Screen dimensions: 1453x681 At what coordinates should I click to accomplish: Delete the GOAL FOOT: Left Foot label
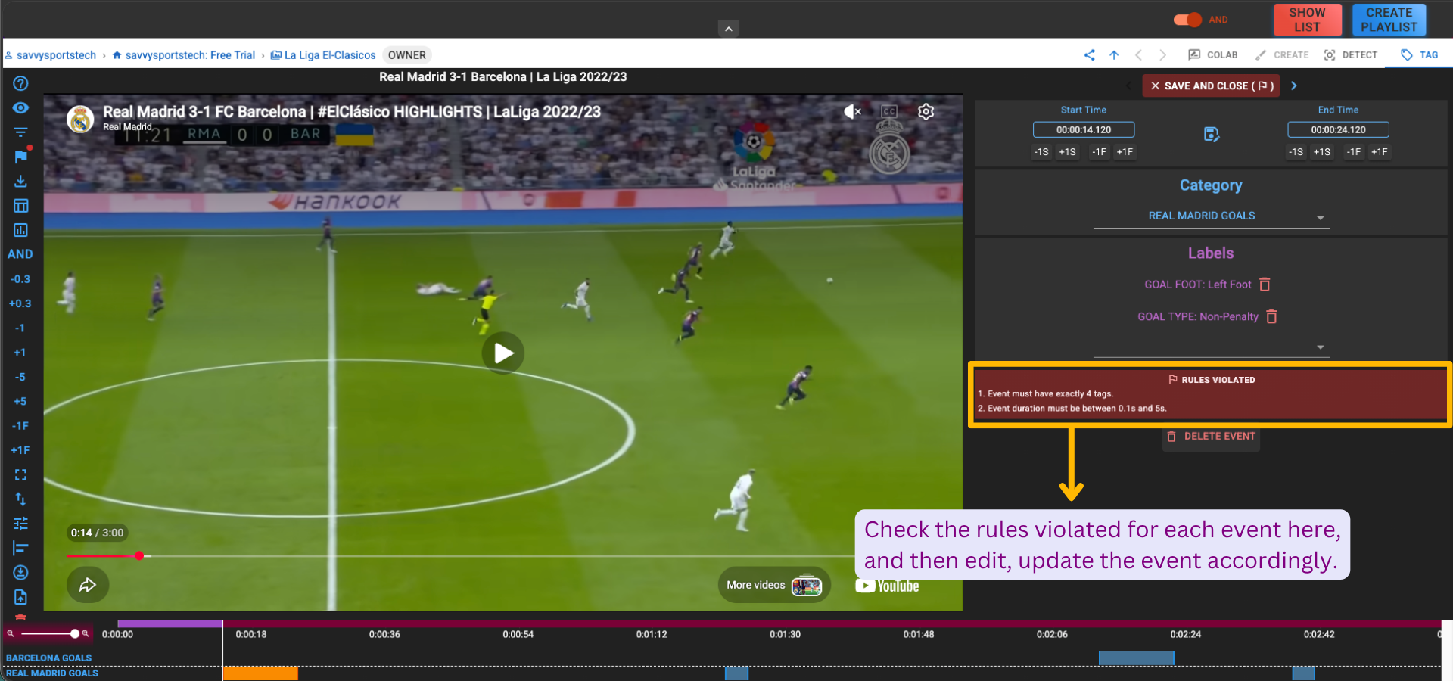[1265, 285]
